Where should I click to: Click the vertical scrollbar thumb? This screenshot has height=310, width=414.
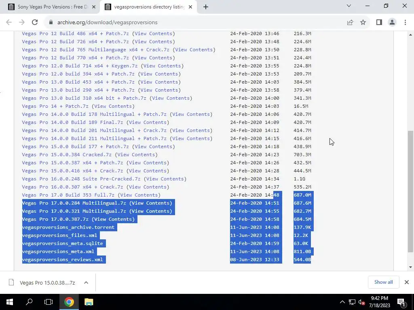click(410, 192)
